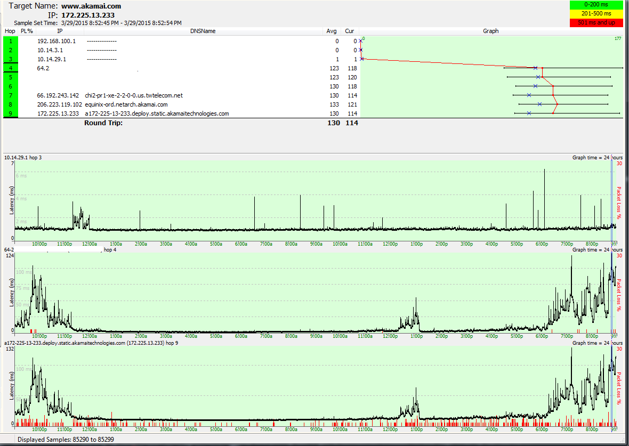Viewport: 629px width, 446px height.
Task: Select the hop 9 green indicator cell
Action: [x=10, y=113]
